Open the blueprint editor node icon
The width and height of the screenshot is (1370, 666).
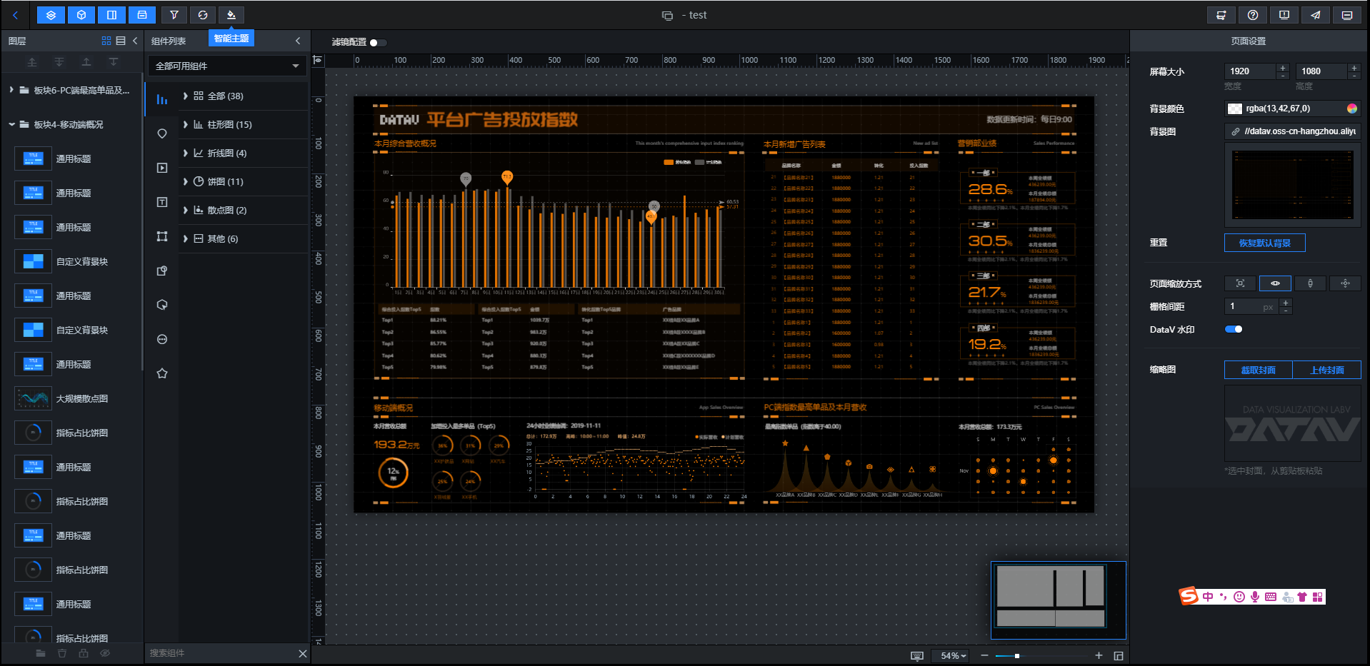1221,15
